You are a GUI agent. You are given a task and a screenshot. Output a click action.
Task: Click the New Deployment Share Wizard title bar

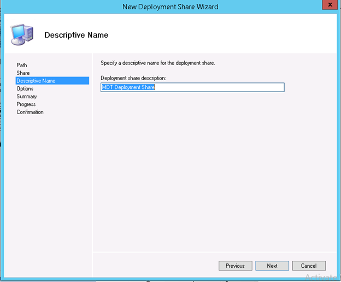[x=170, y=7]
